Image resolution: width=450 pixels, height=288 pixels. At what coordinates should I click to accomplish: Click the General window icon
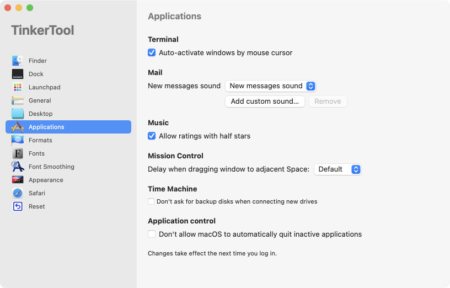pos(18,100)
